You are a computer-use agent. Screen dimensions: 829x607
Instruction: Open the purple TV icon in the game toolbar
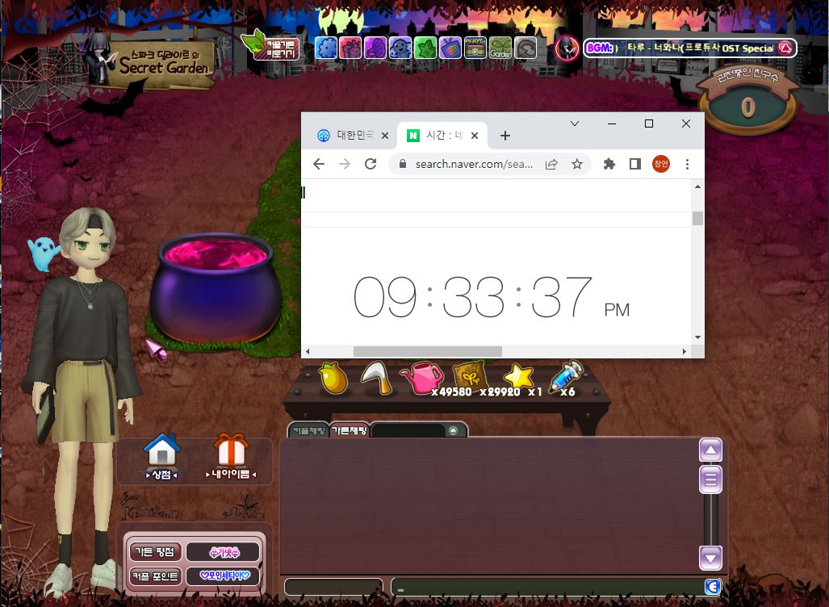pyautogui.click(x=450, y=48)
